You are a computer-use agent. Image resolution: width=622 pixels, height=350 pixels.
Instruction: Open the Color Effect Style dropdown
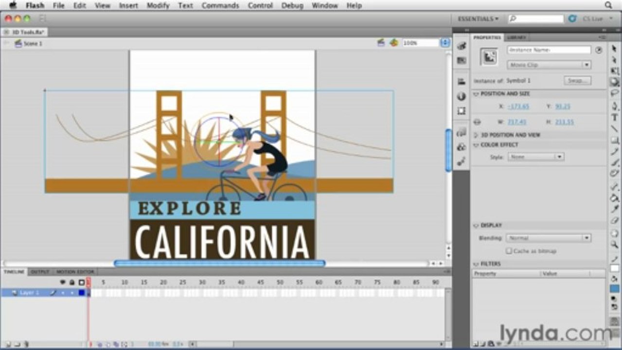[x=536, y=157]
